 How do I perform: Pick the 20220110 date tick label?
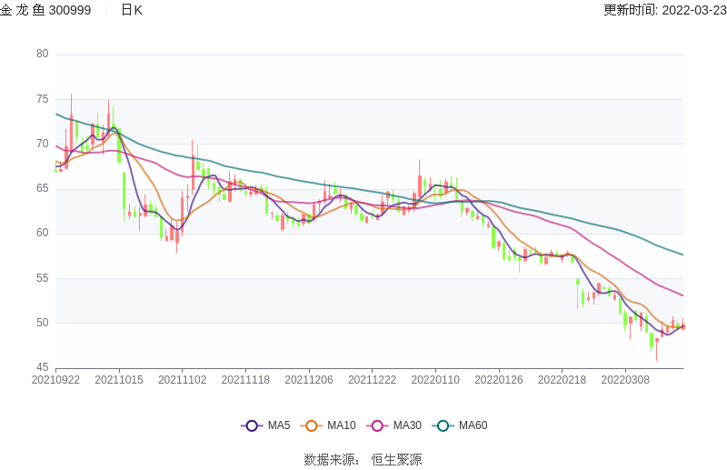click(x=435, y=380)
